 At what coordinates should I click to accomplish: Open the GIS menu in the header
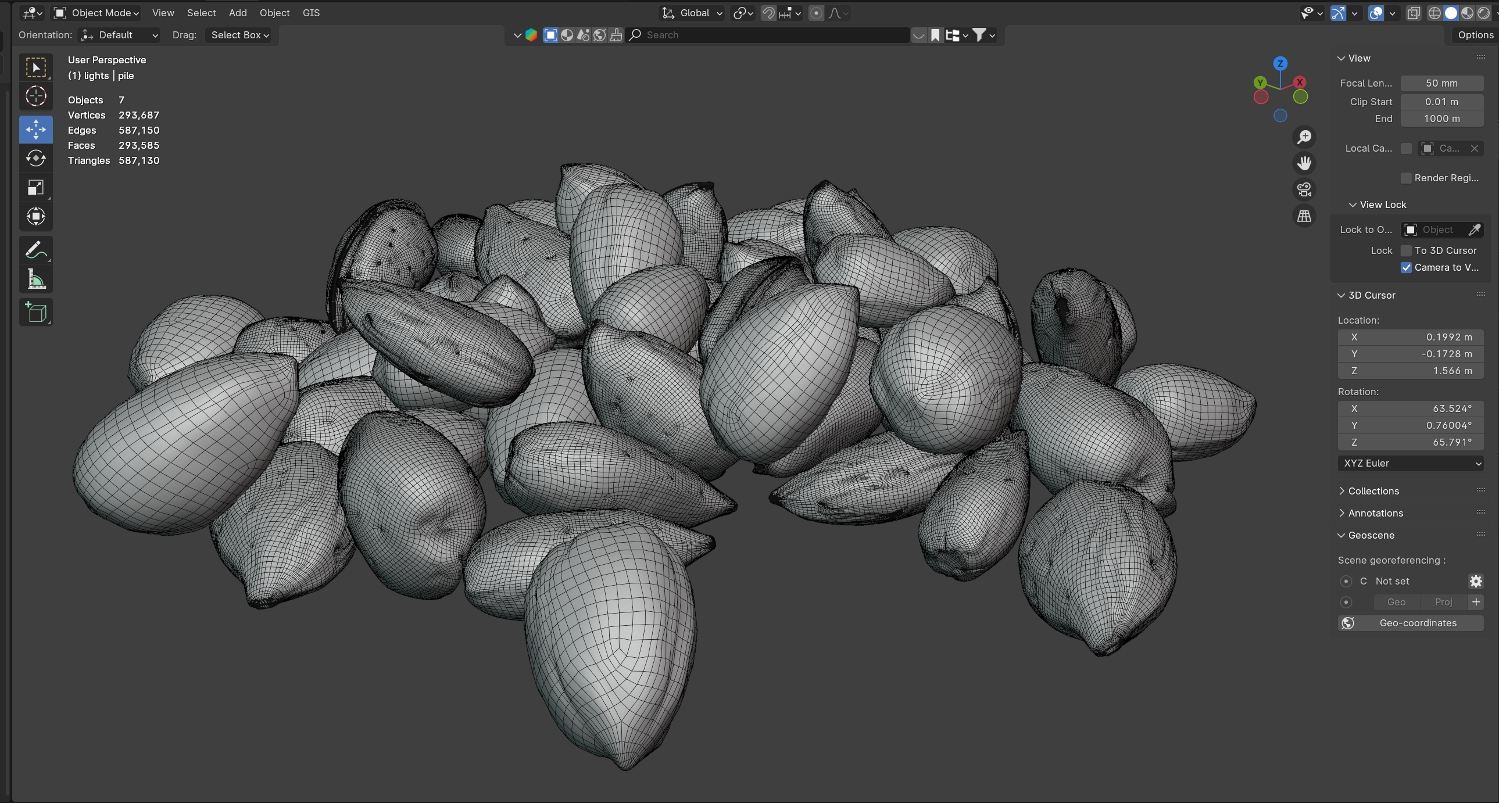coord(312,13)
